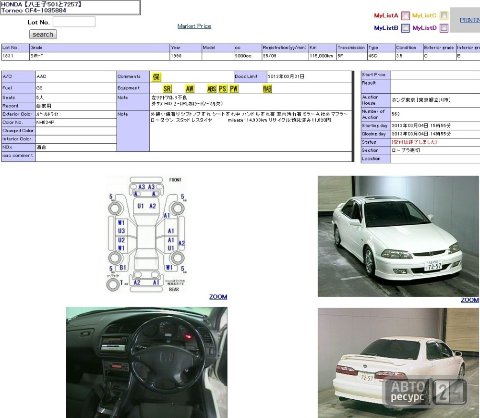Open the PRINTING link
This screenshot has width=480, height=418.
pyautogui.click(x=469, y=20)
